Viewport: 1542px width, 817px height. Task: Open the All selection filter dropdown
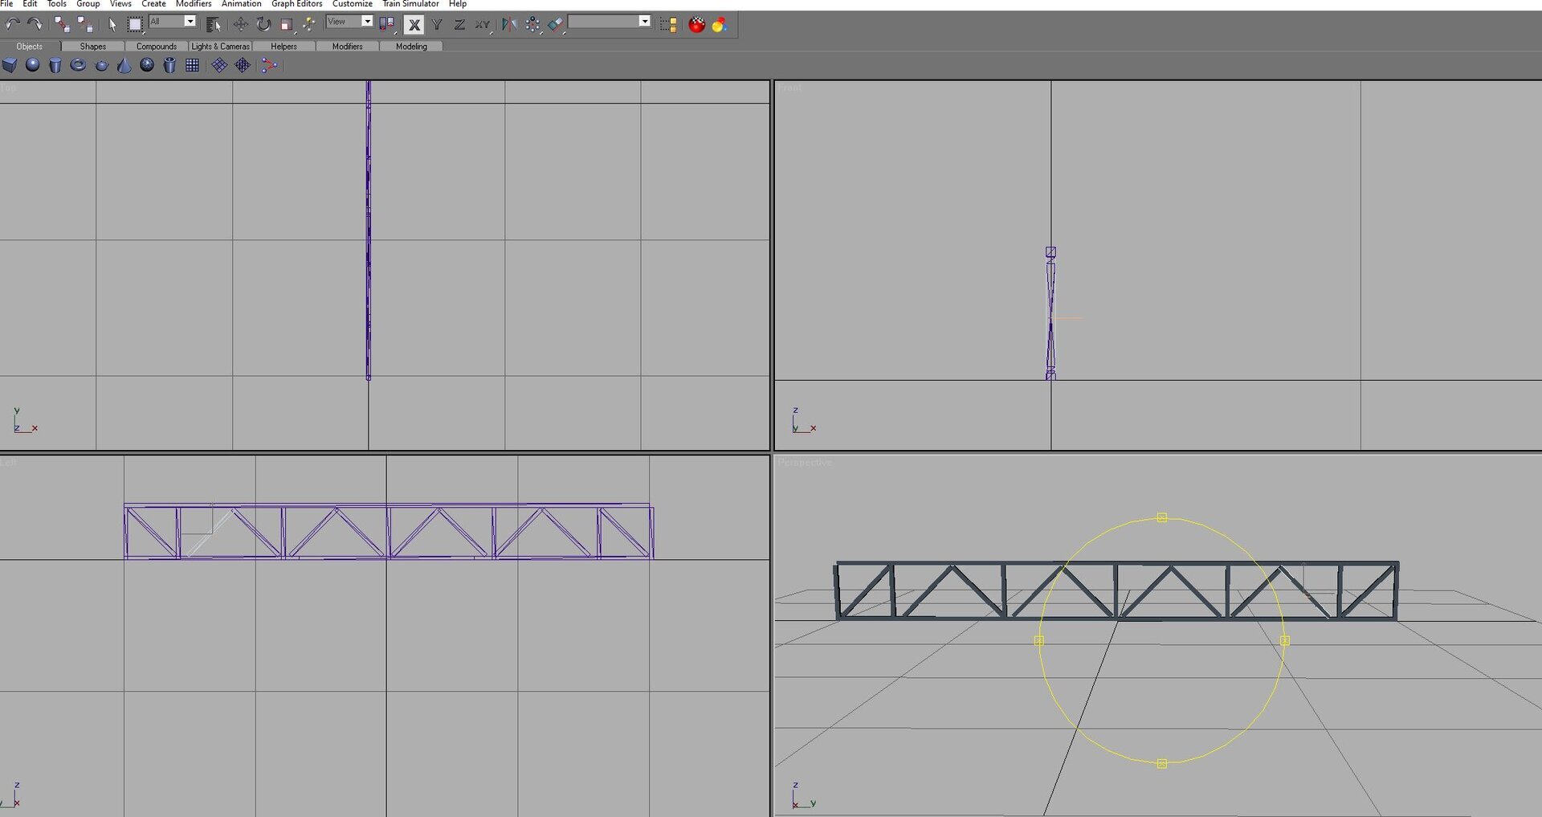[x=190, y=22]
